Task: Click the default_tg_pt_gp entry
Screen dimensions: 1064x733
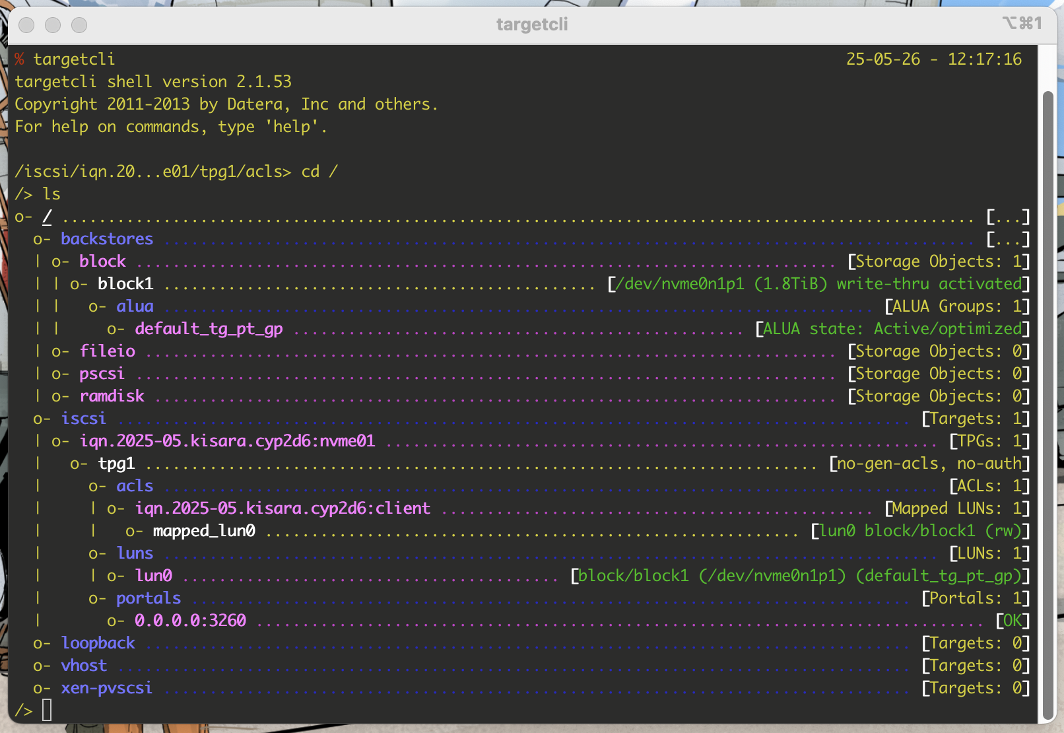Action: pos(209,329)
